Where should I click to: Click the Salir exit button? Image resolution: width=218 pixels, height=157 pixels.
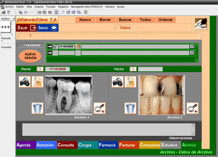(x=27, y=28)
